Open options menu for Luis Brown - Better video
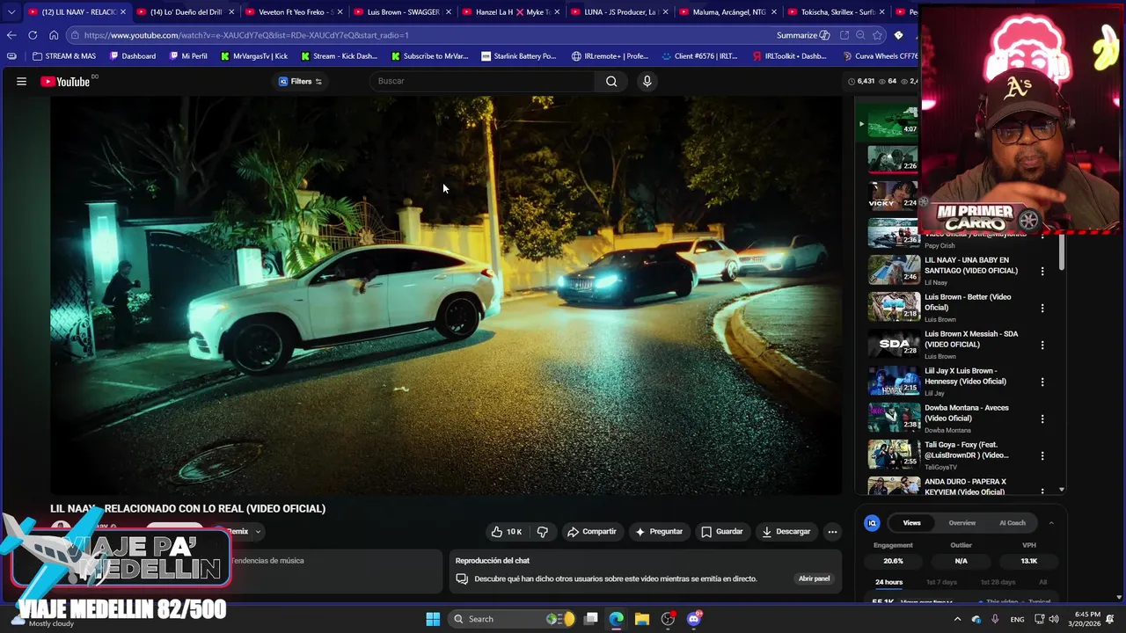Viewport: 1126px width, 633px height. click(x=1042, y=308)
